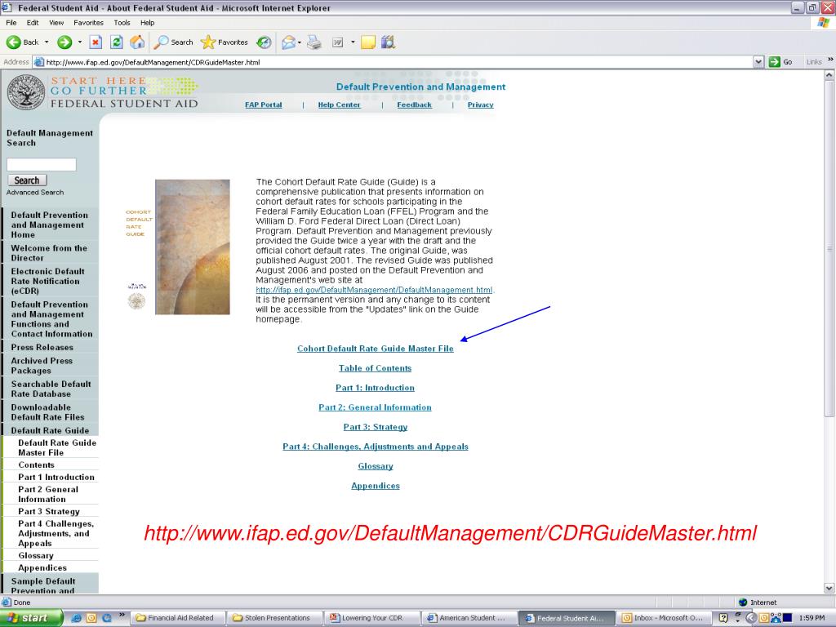Click the Default Management Search text box

(x=42, y=165)
